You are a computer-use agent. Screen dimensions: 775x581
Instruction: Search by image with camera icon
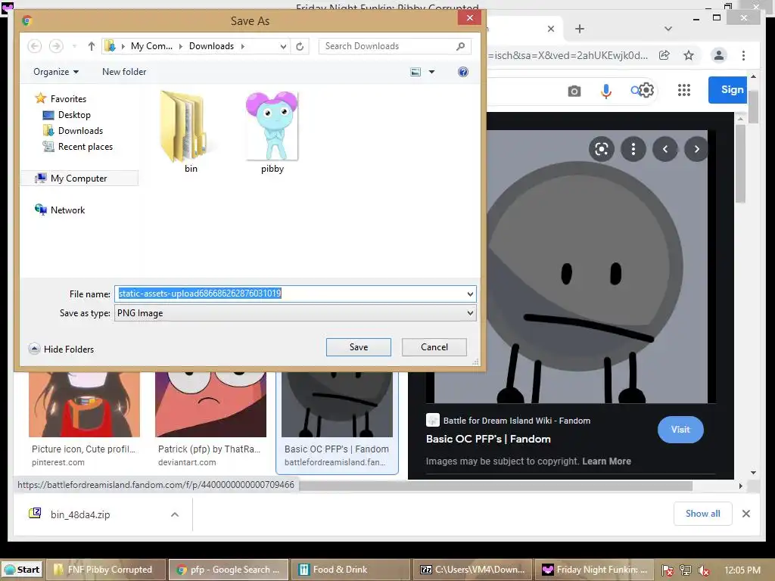tap(574, 91)
